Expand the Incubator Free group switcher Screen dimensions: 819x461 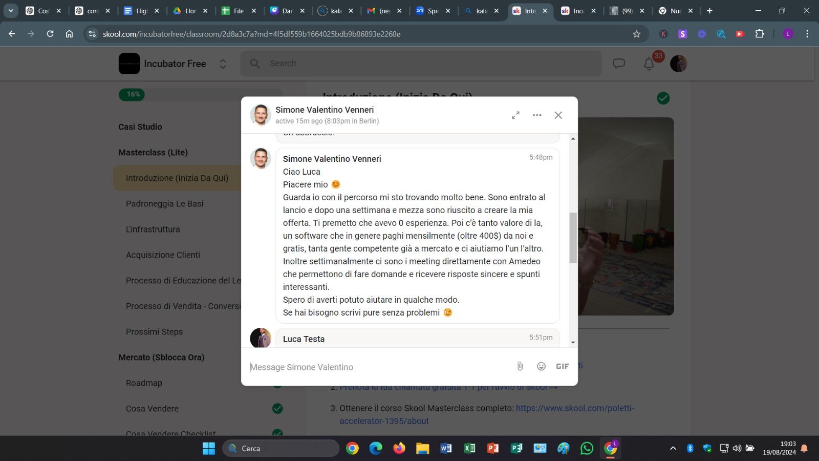(223, 64)
